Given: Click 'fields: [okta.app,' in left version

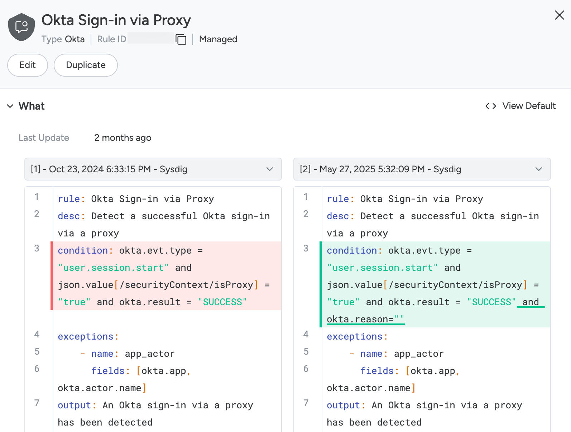Looking at the screenshot, I should click(141, 371).
